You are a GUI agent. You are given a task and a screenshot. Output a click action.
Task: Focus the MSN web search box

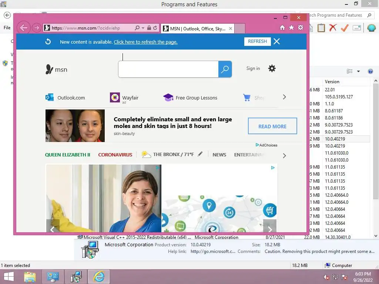tap(168, 69)
